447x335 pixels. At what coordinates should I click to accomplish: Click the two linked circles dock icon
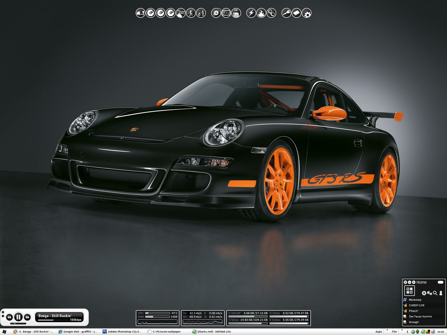pyautogui.click(x=271, y=13)
